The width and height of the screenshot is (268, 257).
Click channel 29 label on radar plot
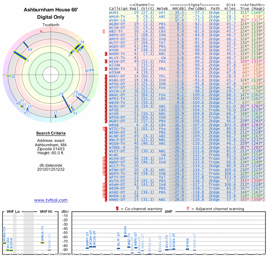click(x=61, y=94)
